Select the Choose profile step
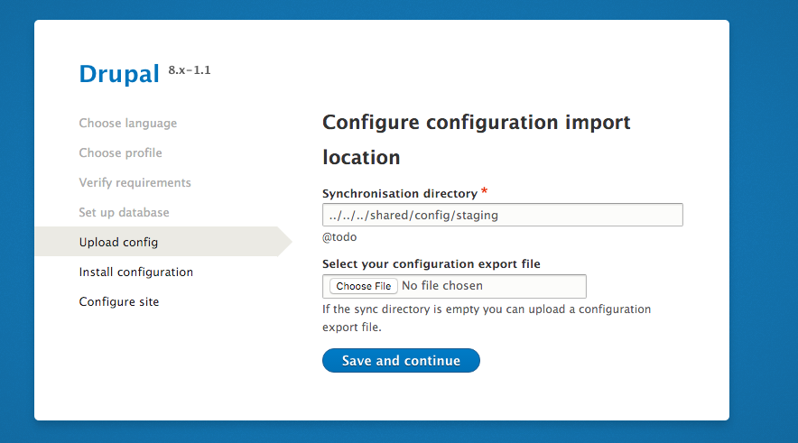The width and height of the screenshot is (798, 443). pyautogui.click(x=120, y=153)
